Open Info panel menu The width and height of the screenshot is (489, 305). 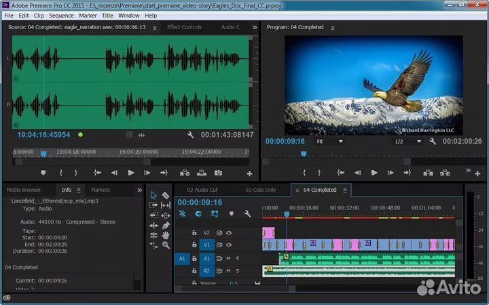(79, 190)
